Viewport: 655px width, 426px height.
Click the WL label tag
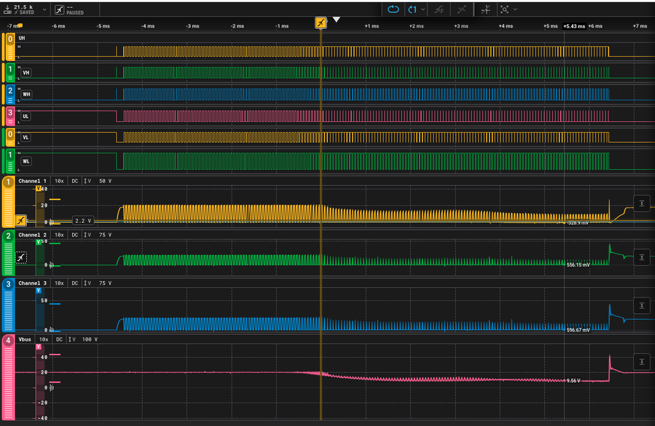(26, 161)
